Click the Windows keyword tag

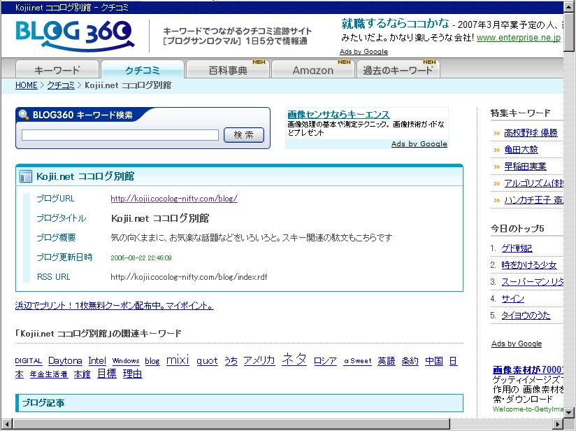(x=126, y=361)
